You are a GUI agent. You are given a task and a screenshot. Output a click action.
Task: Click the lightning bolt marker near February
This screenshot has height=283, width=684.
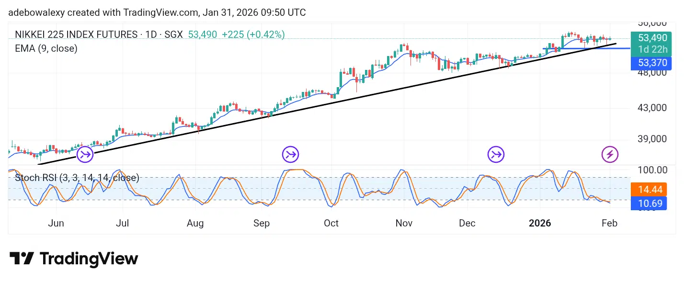coord(610,154)
